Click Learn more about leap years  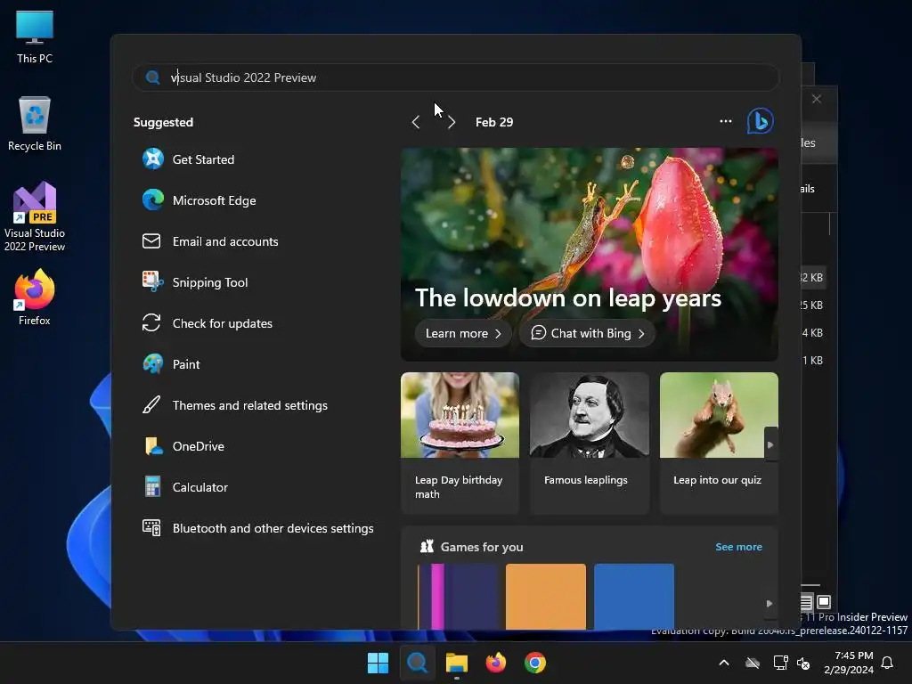[463, 333]
